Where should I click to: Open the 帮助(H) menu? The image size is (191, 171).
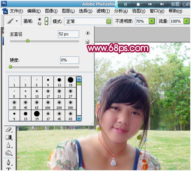click(x=175, y=11)
